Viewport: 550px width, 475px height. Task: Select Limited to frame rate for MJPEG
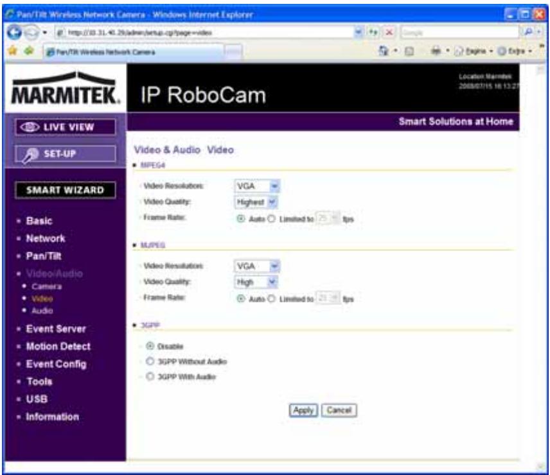point(272,299)
